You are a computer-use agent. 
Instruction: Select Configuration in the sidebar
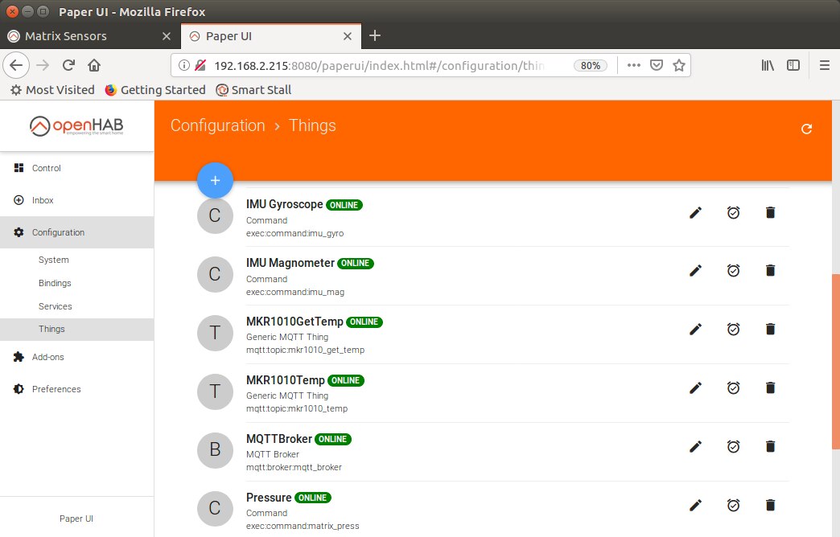(76, 232)
